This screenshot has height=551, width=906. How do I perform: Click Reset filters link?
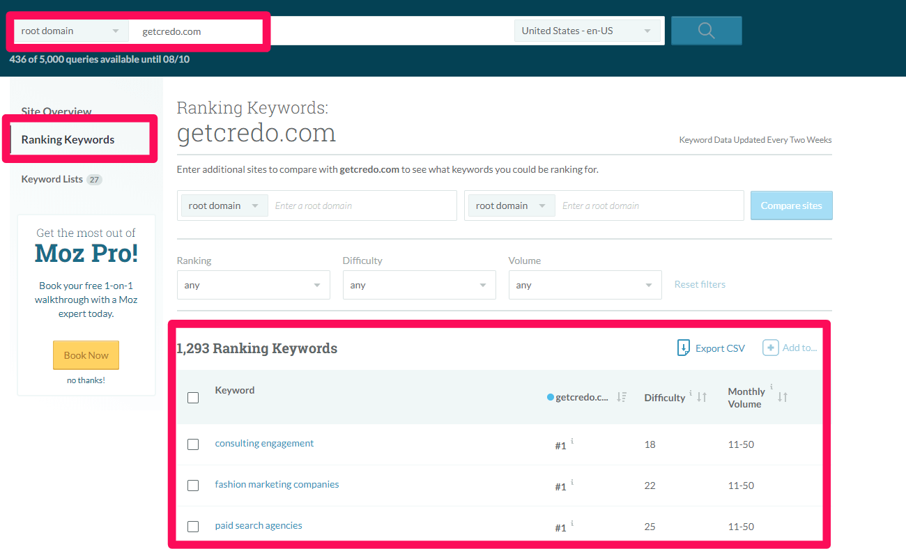(x=700, y=284)
